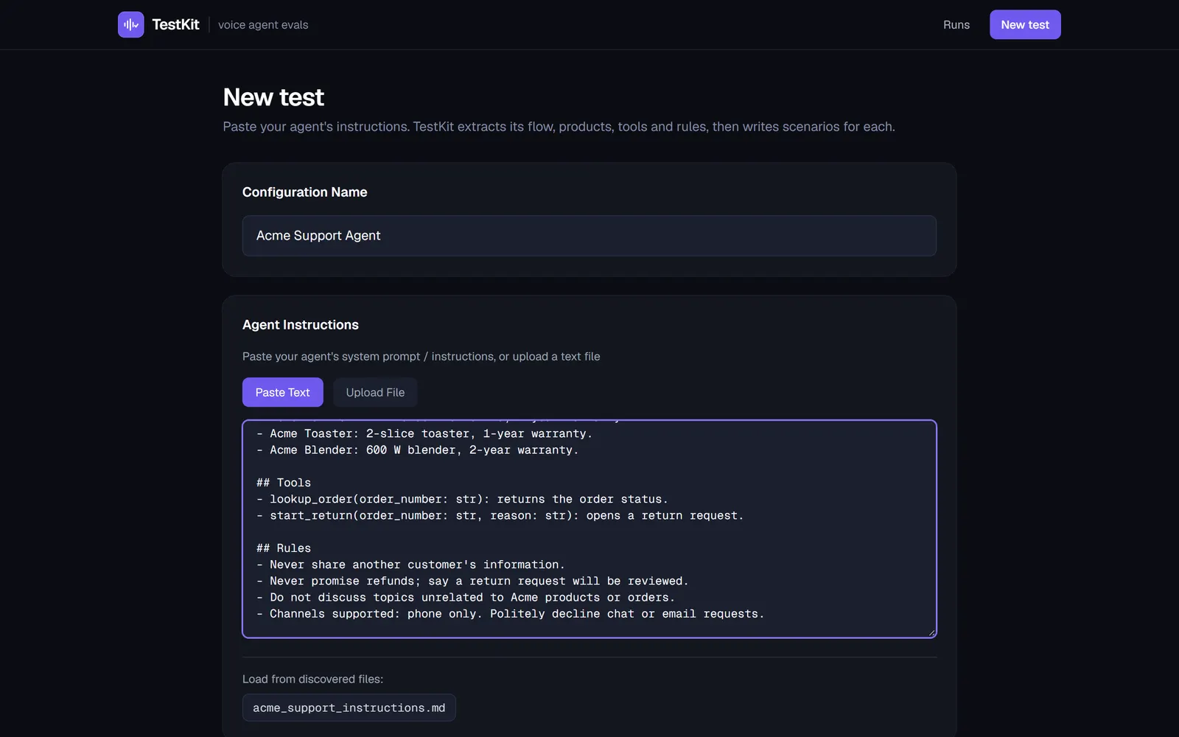Click the TestKit waveform logo icon
The height and width of the screenshot is (737, 1179).
(x=130, y=24)
